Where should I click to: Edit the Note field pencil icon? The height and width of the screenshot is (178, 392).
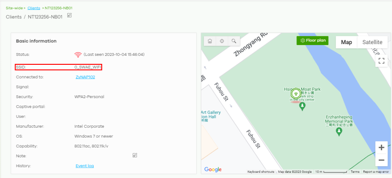[135, 155]
